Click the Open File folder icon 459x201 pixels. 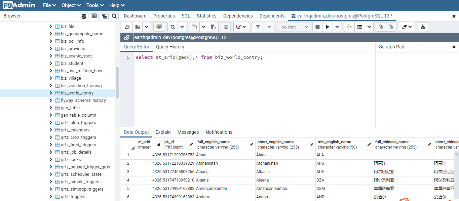[127, 27]
